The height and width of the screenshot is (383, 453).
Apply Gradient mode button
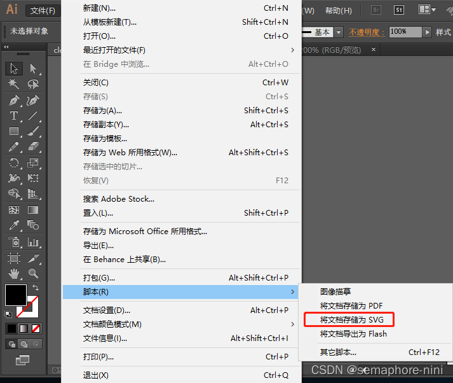[x=24, y=329]
